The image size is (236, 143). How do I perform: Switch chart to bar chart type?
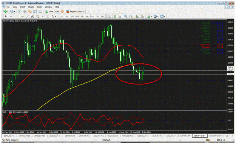[x=110, y=16]
